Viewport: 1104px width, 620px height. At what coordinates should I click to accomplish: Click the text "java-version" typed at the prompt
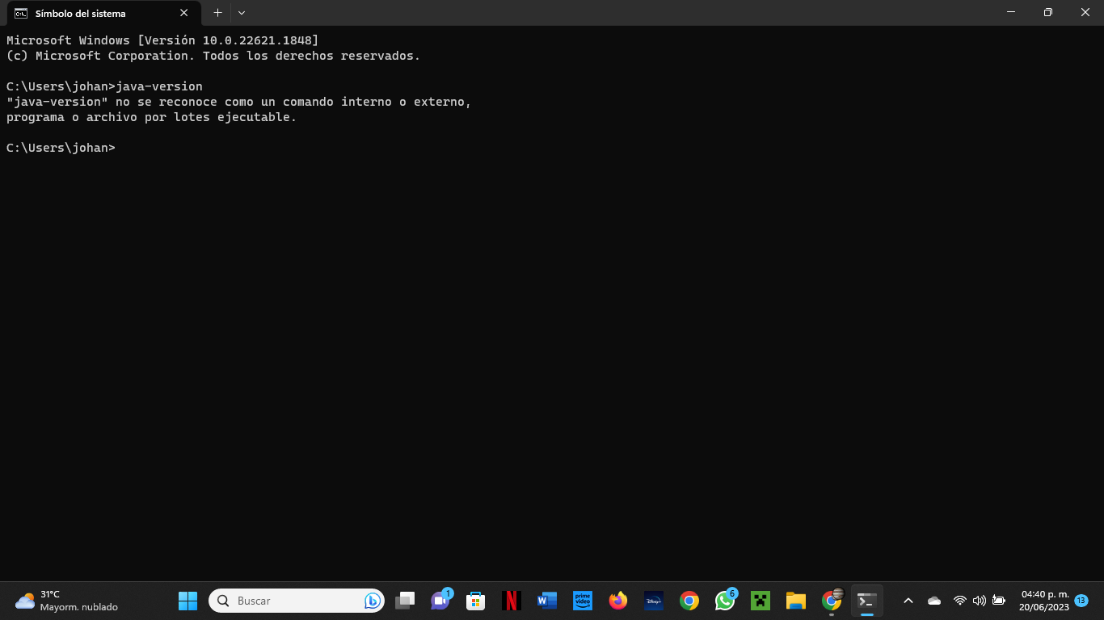159,86
